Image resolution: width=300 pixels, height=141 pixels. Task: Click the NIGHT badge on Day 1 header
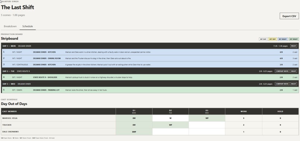tap(294, 46)
